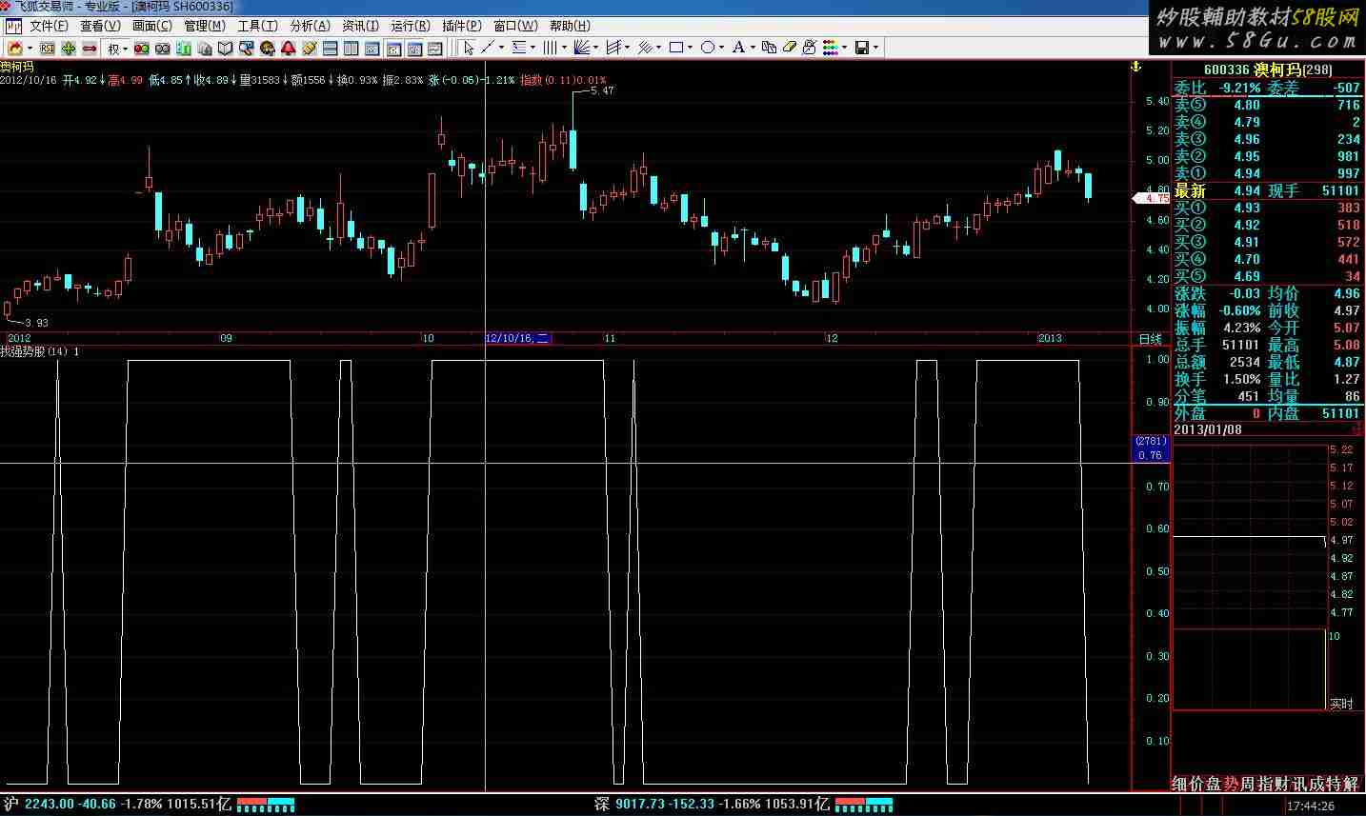This screenshot has width=1366, height=816.
Task: Click the 600336 stock code in quote panel
Action: (1226, 70)
